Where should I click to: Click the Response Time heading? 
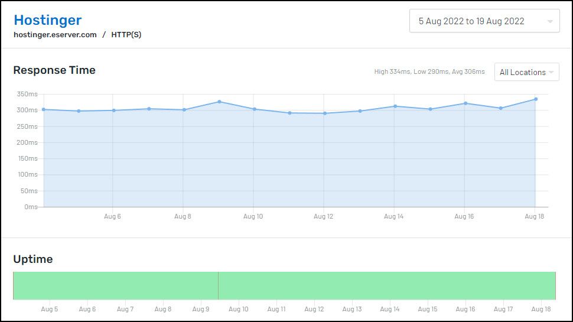[54, 70]
